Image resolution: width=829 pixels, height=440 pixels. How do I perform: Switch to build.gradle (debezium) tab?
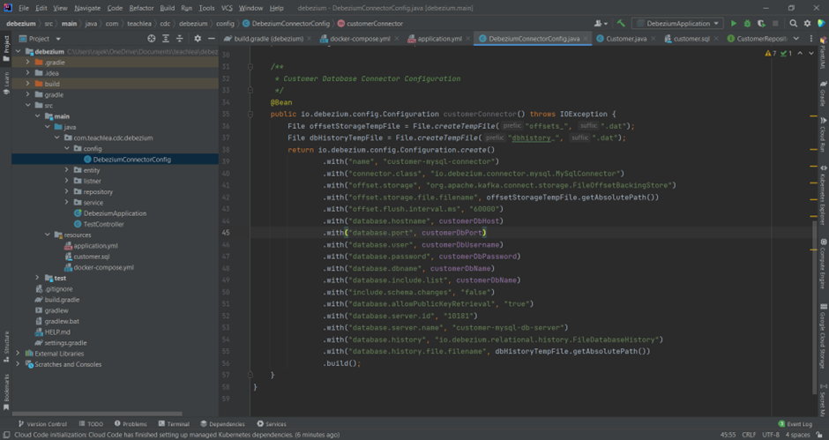[268, 39]
